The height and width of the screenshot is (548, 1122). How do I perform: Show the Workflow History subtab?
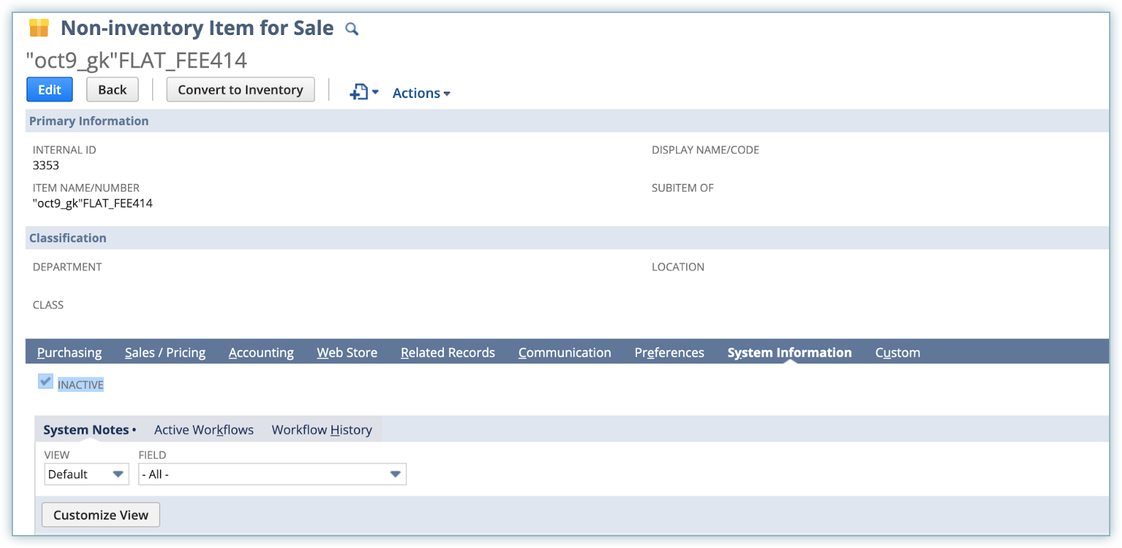point(321,430)
